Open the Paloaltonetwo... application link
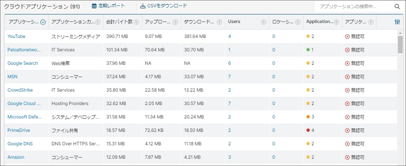 tap(24, 50)
